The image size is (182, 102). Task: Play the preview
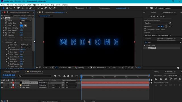click(x=157, y=16)
